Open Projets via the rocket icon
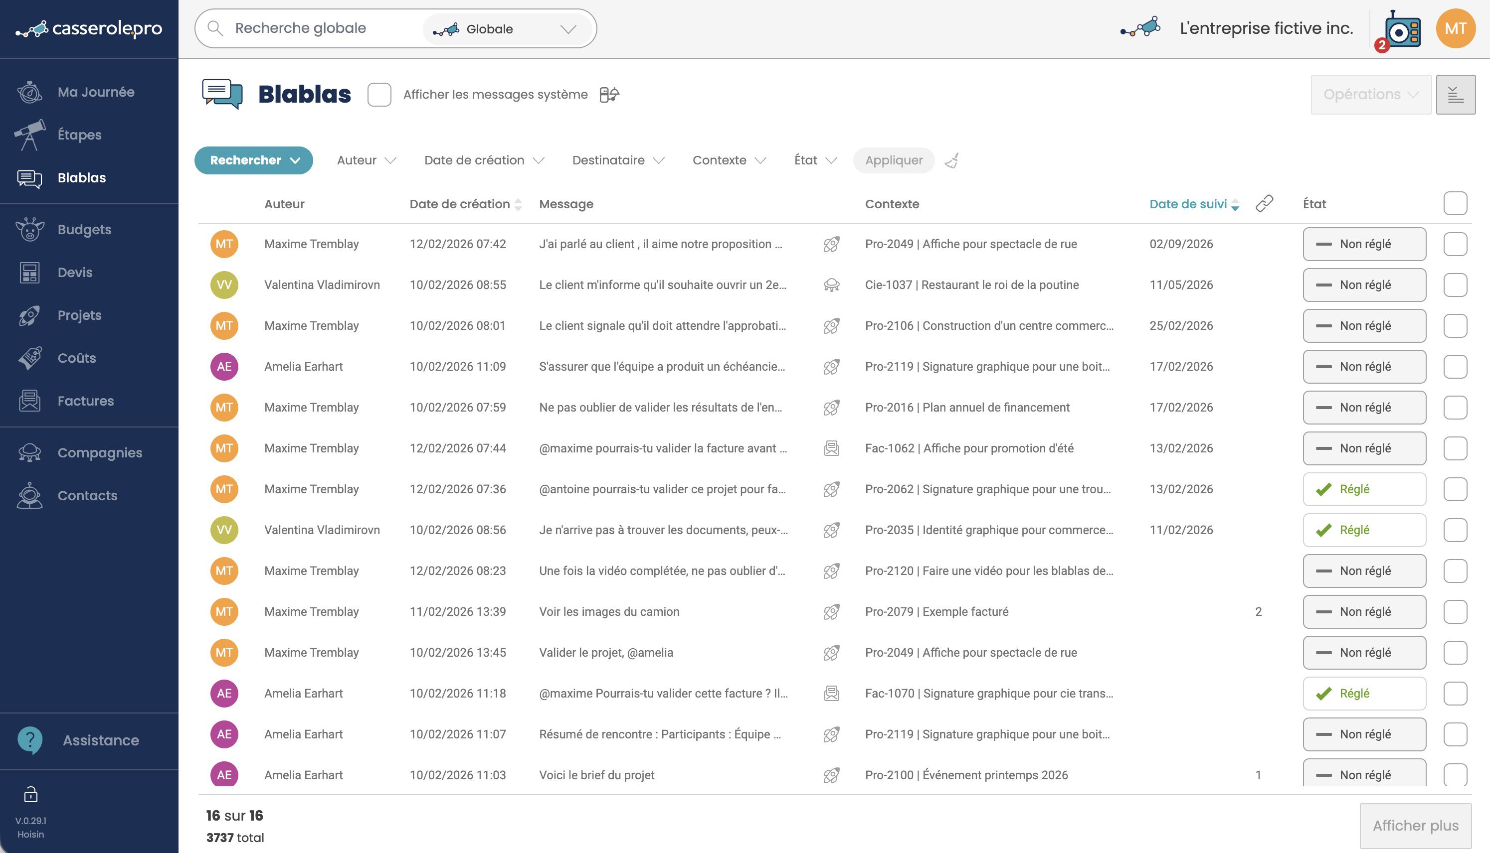Image resolution: width=1490 pixels, height=853 pixels. [30, 314]
